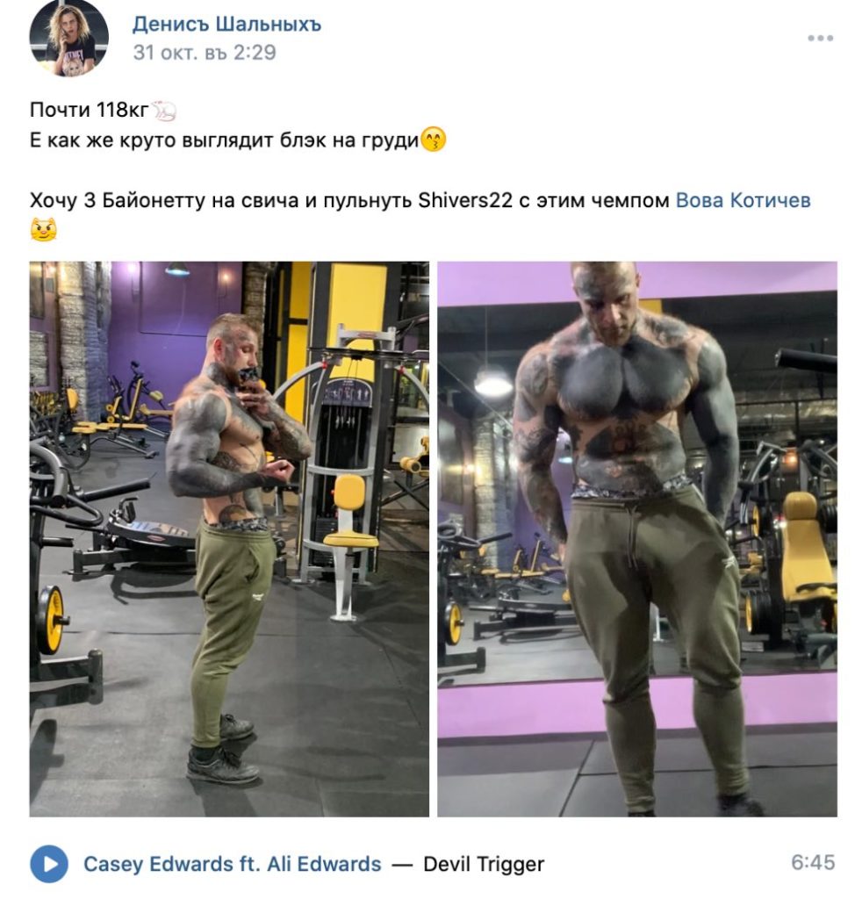Click the kissing face emoji
Screen dimensions: 862x899
click(434, 140)
